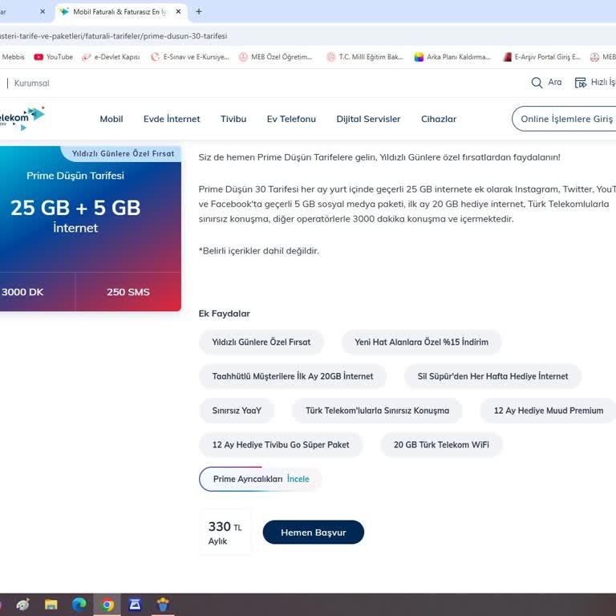Click Yeni Hat Alanlara Özel %15 İndirim chip
This screenshot has width=616, height=616.
pyautogui.click(x=422, y=342)
